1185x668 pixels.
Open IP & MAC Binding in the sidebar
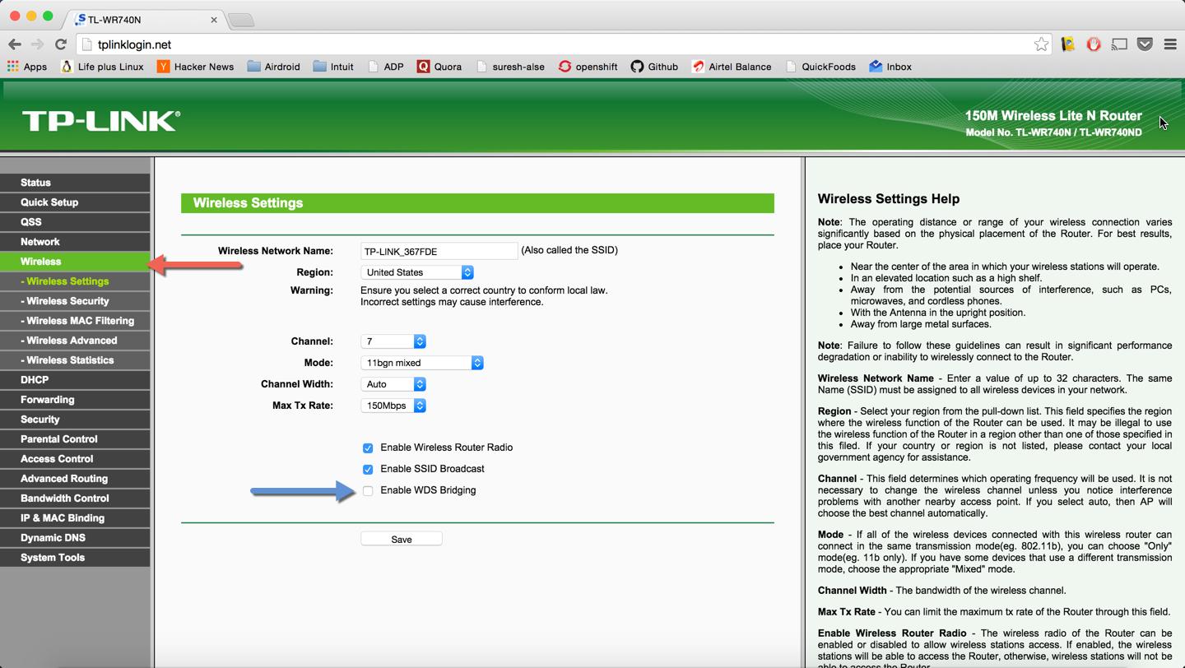75,518
